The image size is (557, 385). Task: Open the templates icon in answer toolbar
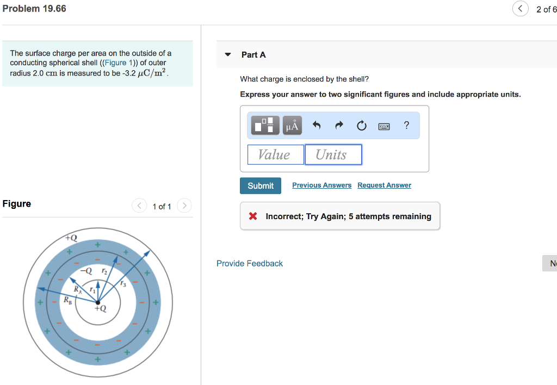coord(265,125)
